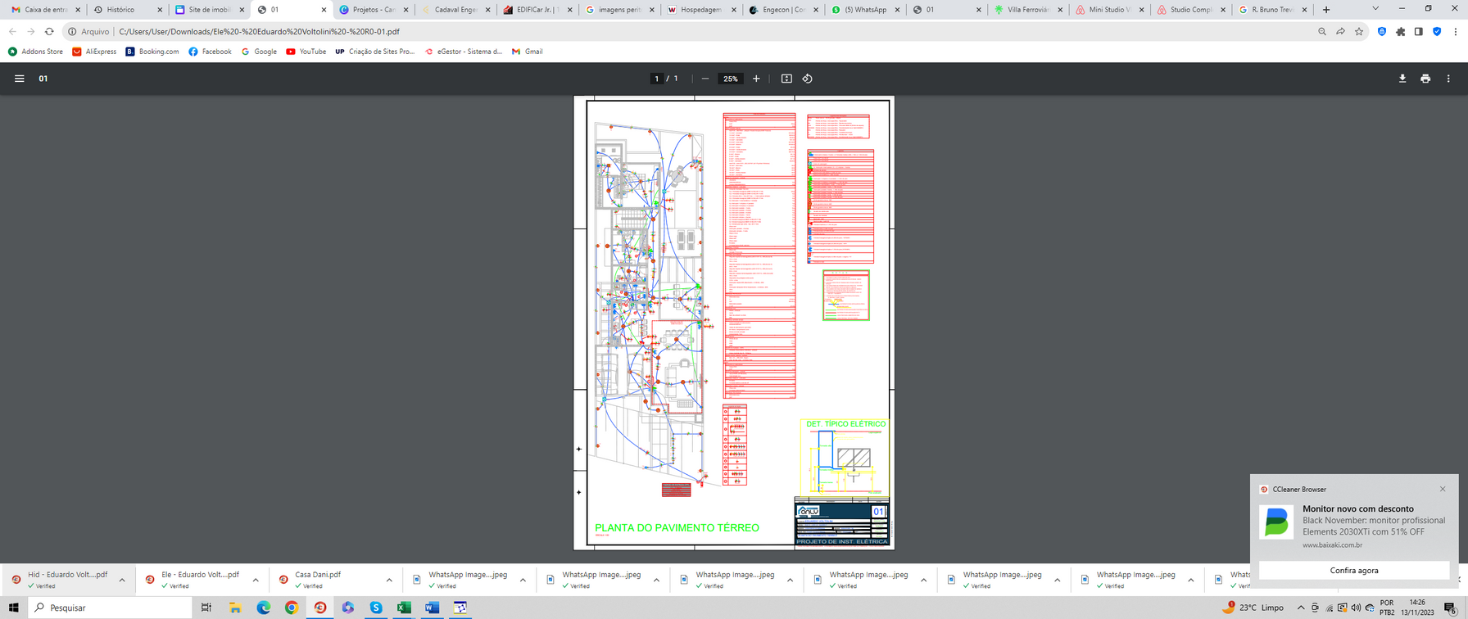
Task: Bookmark this page with star icon
Action: (x=1359, y=32)
